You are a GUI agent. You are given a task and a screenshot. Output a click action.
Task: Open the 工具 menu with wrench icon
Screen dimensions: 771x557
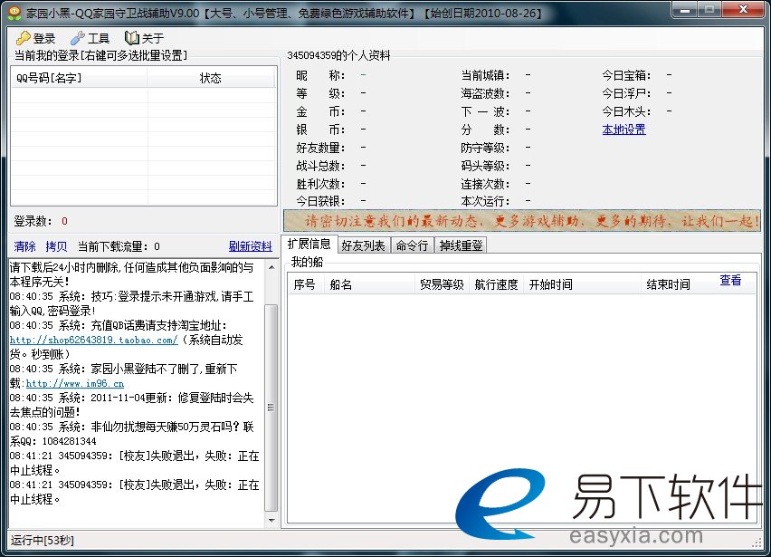pyautogui.click(x=90, y=38)
